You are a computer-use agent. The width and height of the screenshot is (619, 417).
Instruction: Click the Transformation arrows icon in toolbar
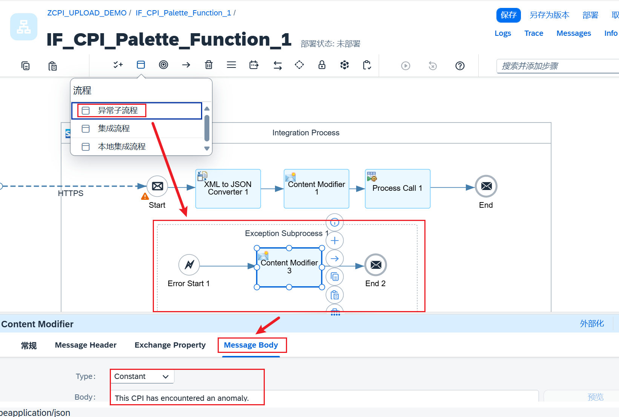coord(278,65)
